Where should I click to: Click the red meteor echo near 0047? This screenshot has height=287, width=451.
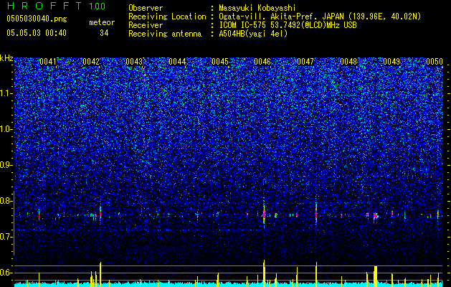[316, 213]
